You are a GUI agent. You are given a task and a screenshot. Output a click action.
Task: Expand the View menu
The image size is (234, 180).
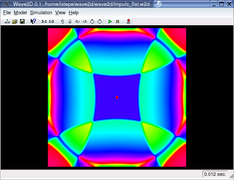click(60, 13)
